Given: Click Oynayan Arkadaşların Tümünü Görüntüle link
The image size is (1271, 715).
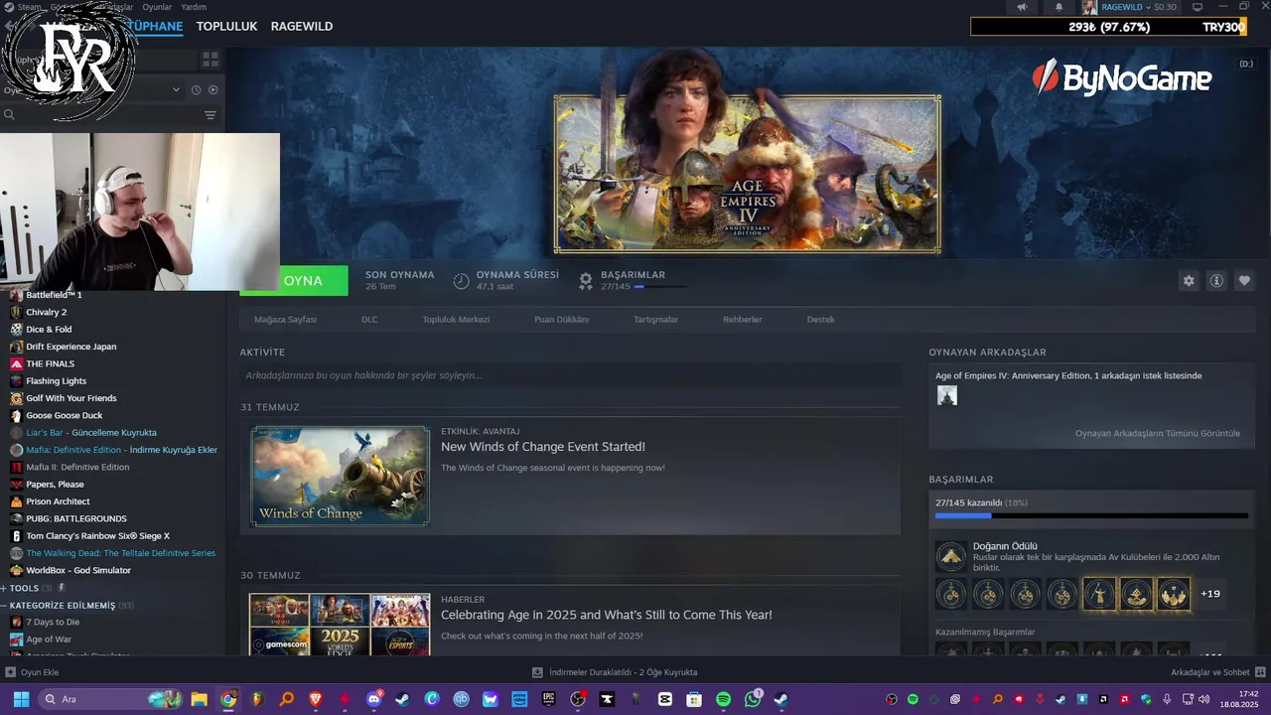Looking at the screenshot, I should tap(1157, 433).
